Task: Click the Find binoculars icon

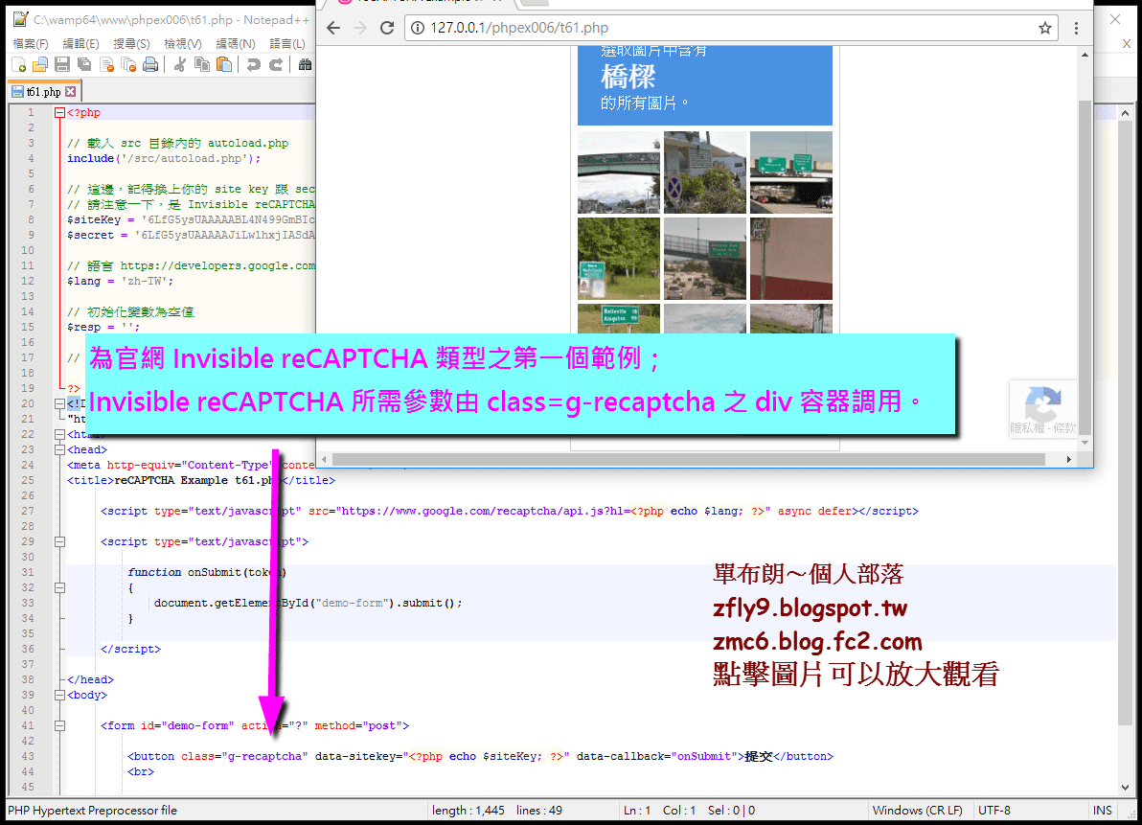Action: [306, 65]
